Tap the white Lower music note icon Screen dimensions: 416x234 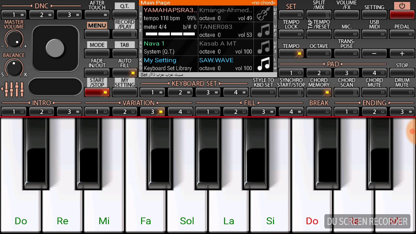click(x=264, y=64)
